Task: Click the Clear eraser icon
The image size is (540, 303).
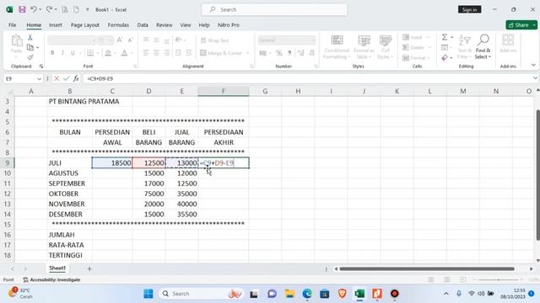Action: [x=445, y=58]
